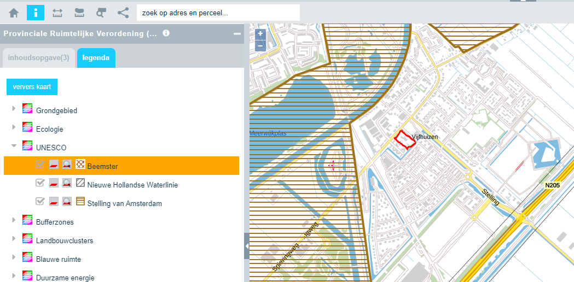This screenshot has height=282, width=574.
Task: Select the legenda tab
Action: (x=96, y=57)
